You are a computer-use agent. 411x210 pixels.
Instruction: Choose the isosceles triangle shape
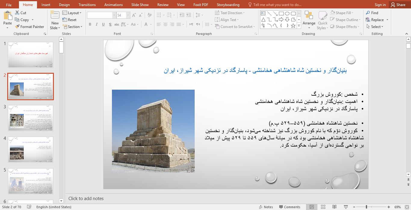(263, 20)
